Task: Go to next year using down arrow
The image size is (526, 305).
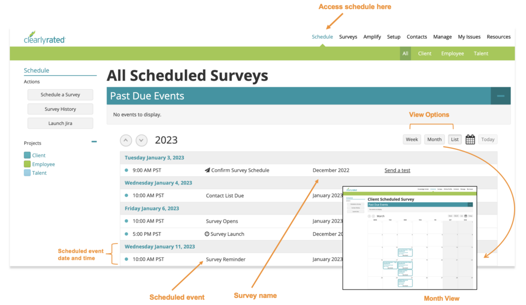Action: pyautogui.click(x=141, y=140)
